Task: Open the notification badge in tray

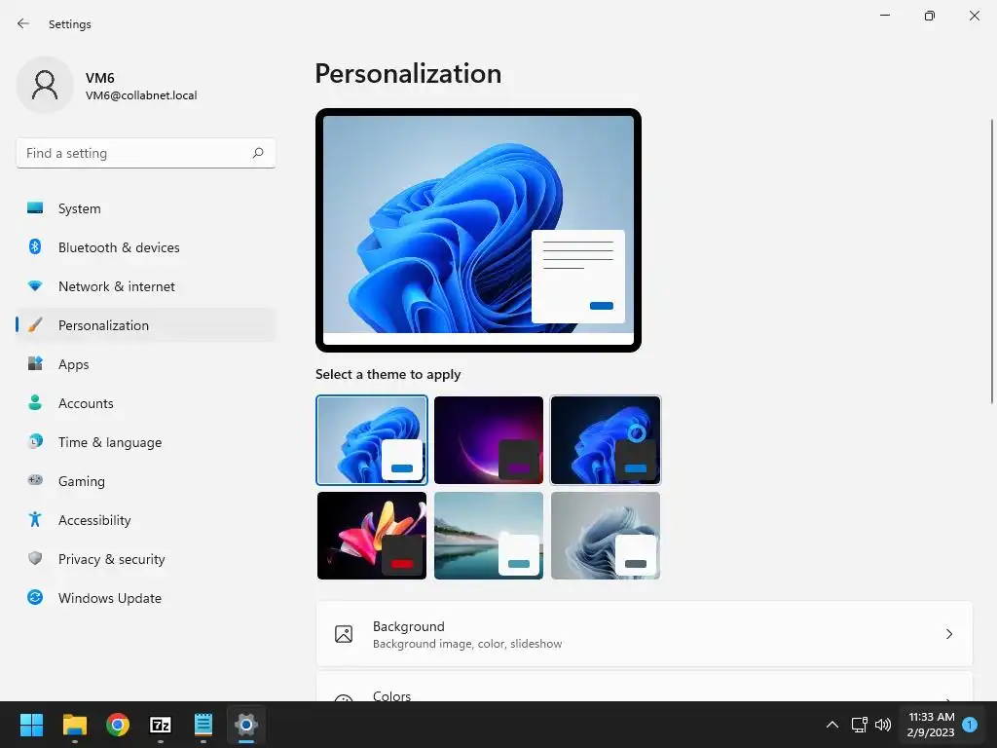Action: [x=970, y=725]
